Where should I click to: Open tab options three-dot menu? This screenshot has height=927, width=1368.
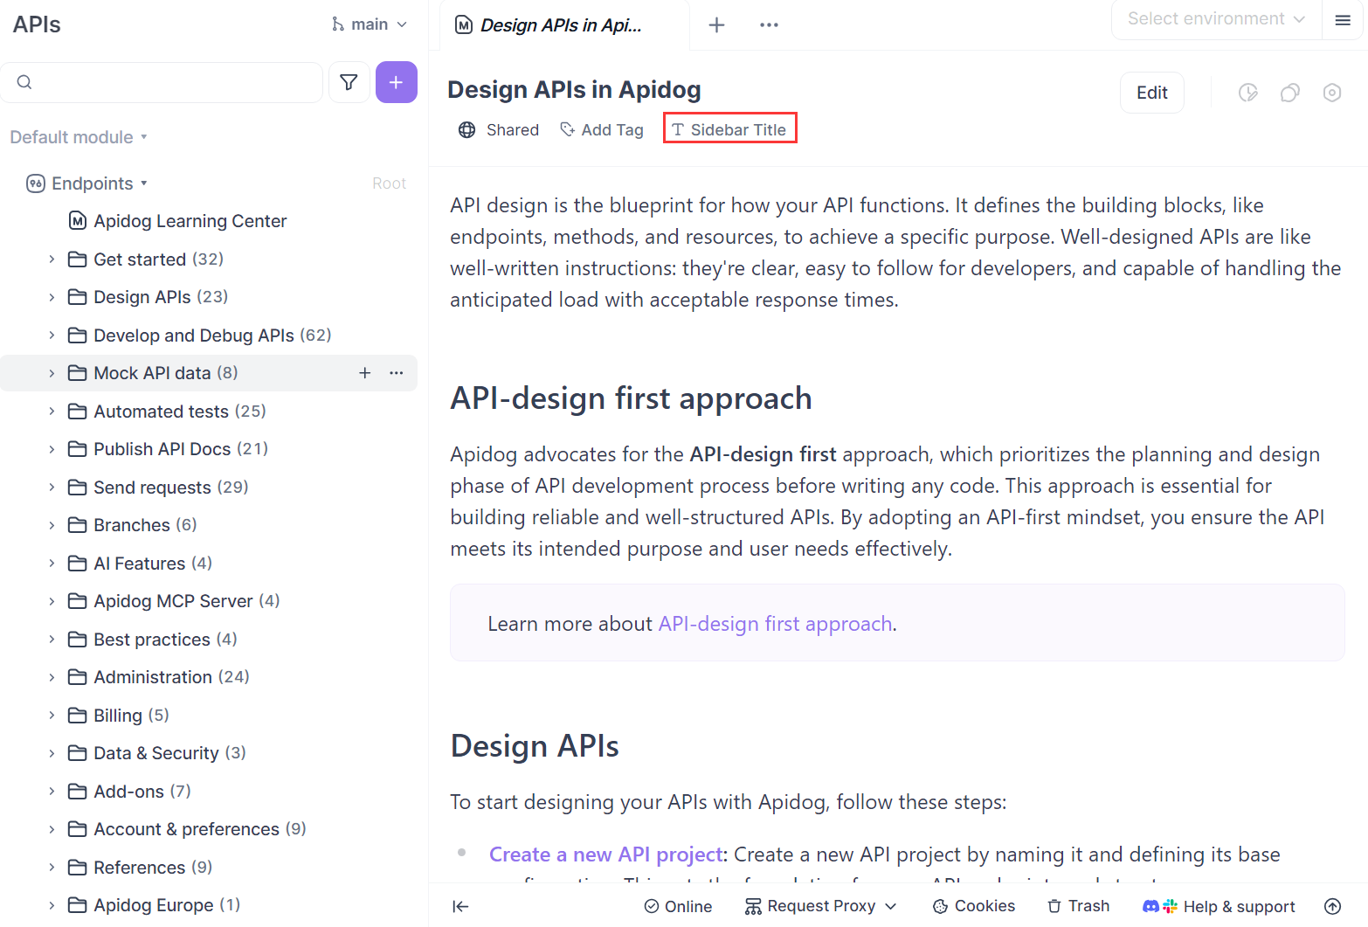coord(769,24)
